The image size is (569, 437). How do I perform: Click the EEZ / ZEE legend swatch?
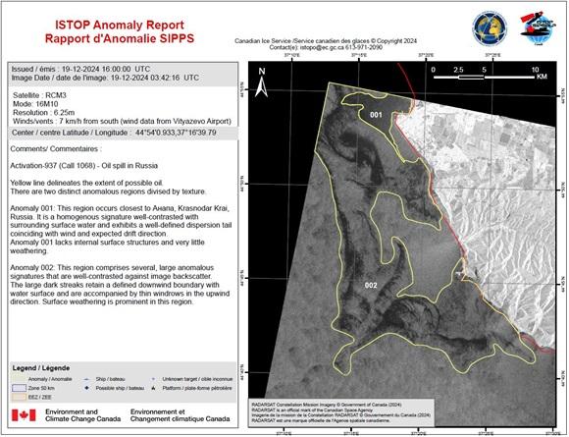(19, 397)
